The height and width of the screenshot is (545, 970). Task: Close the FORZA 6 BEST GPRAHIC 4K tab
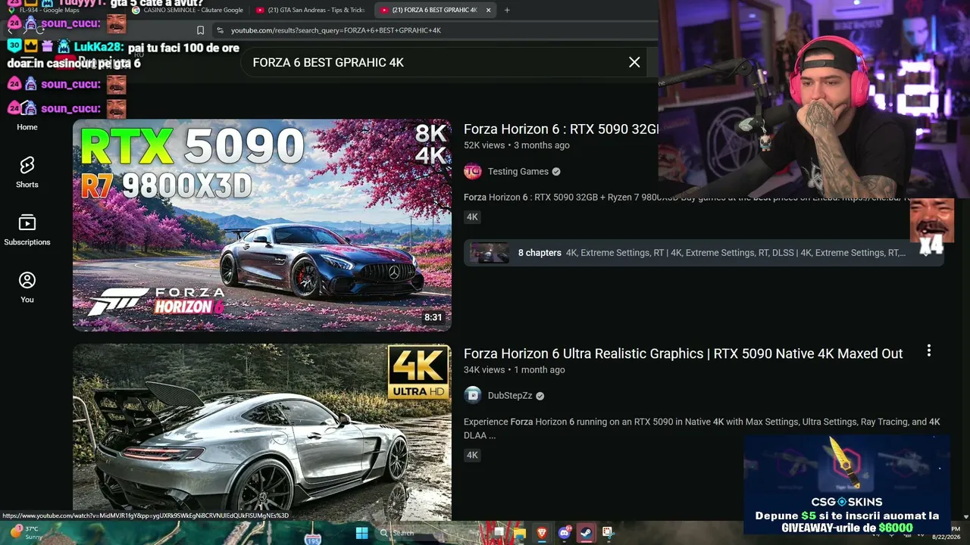coord(489,10)
